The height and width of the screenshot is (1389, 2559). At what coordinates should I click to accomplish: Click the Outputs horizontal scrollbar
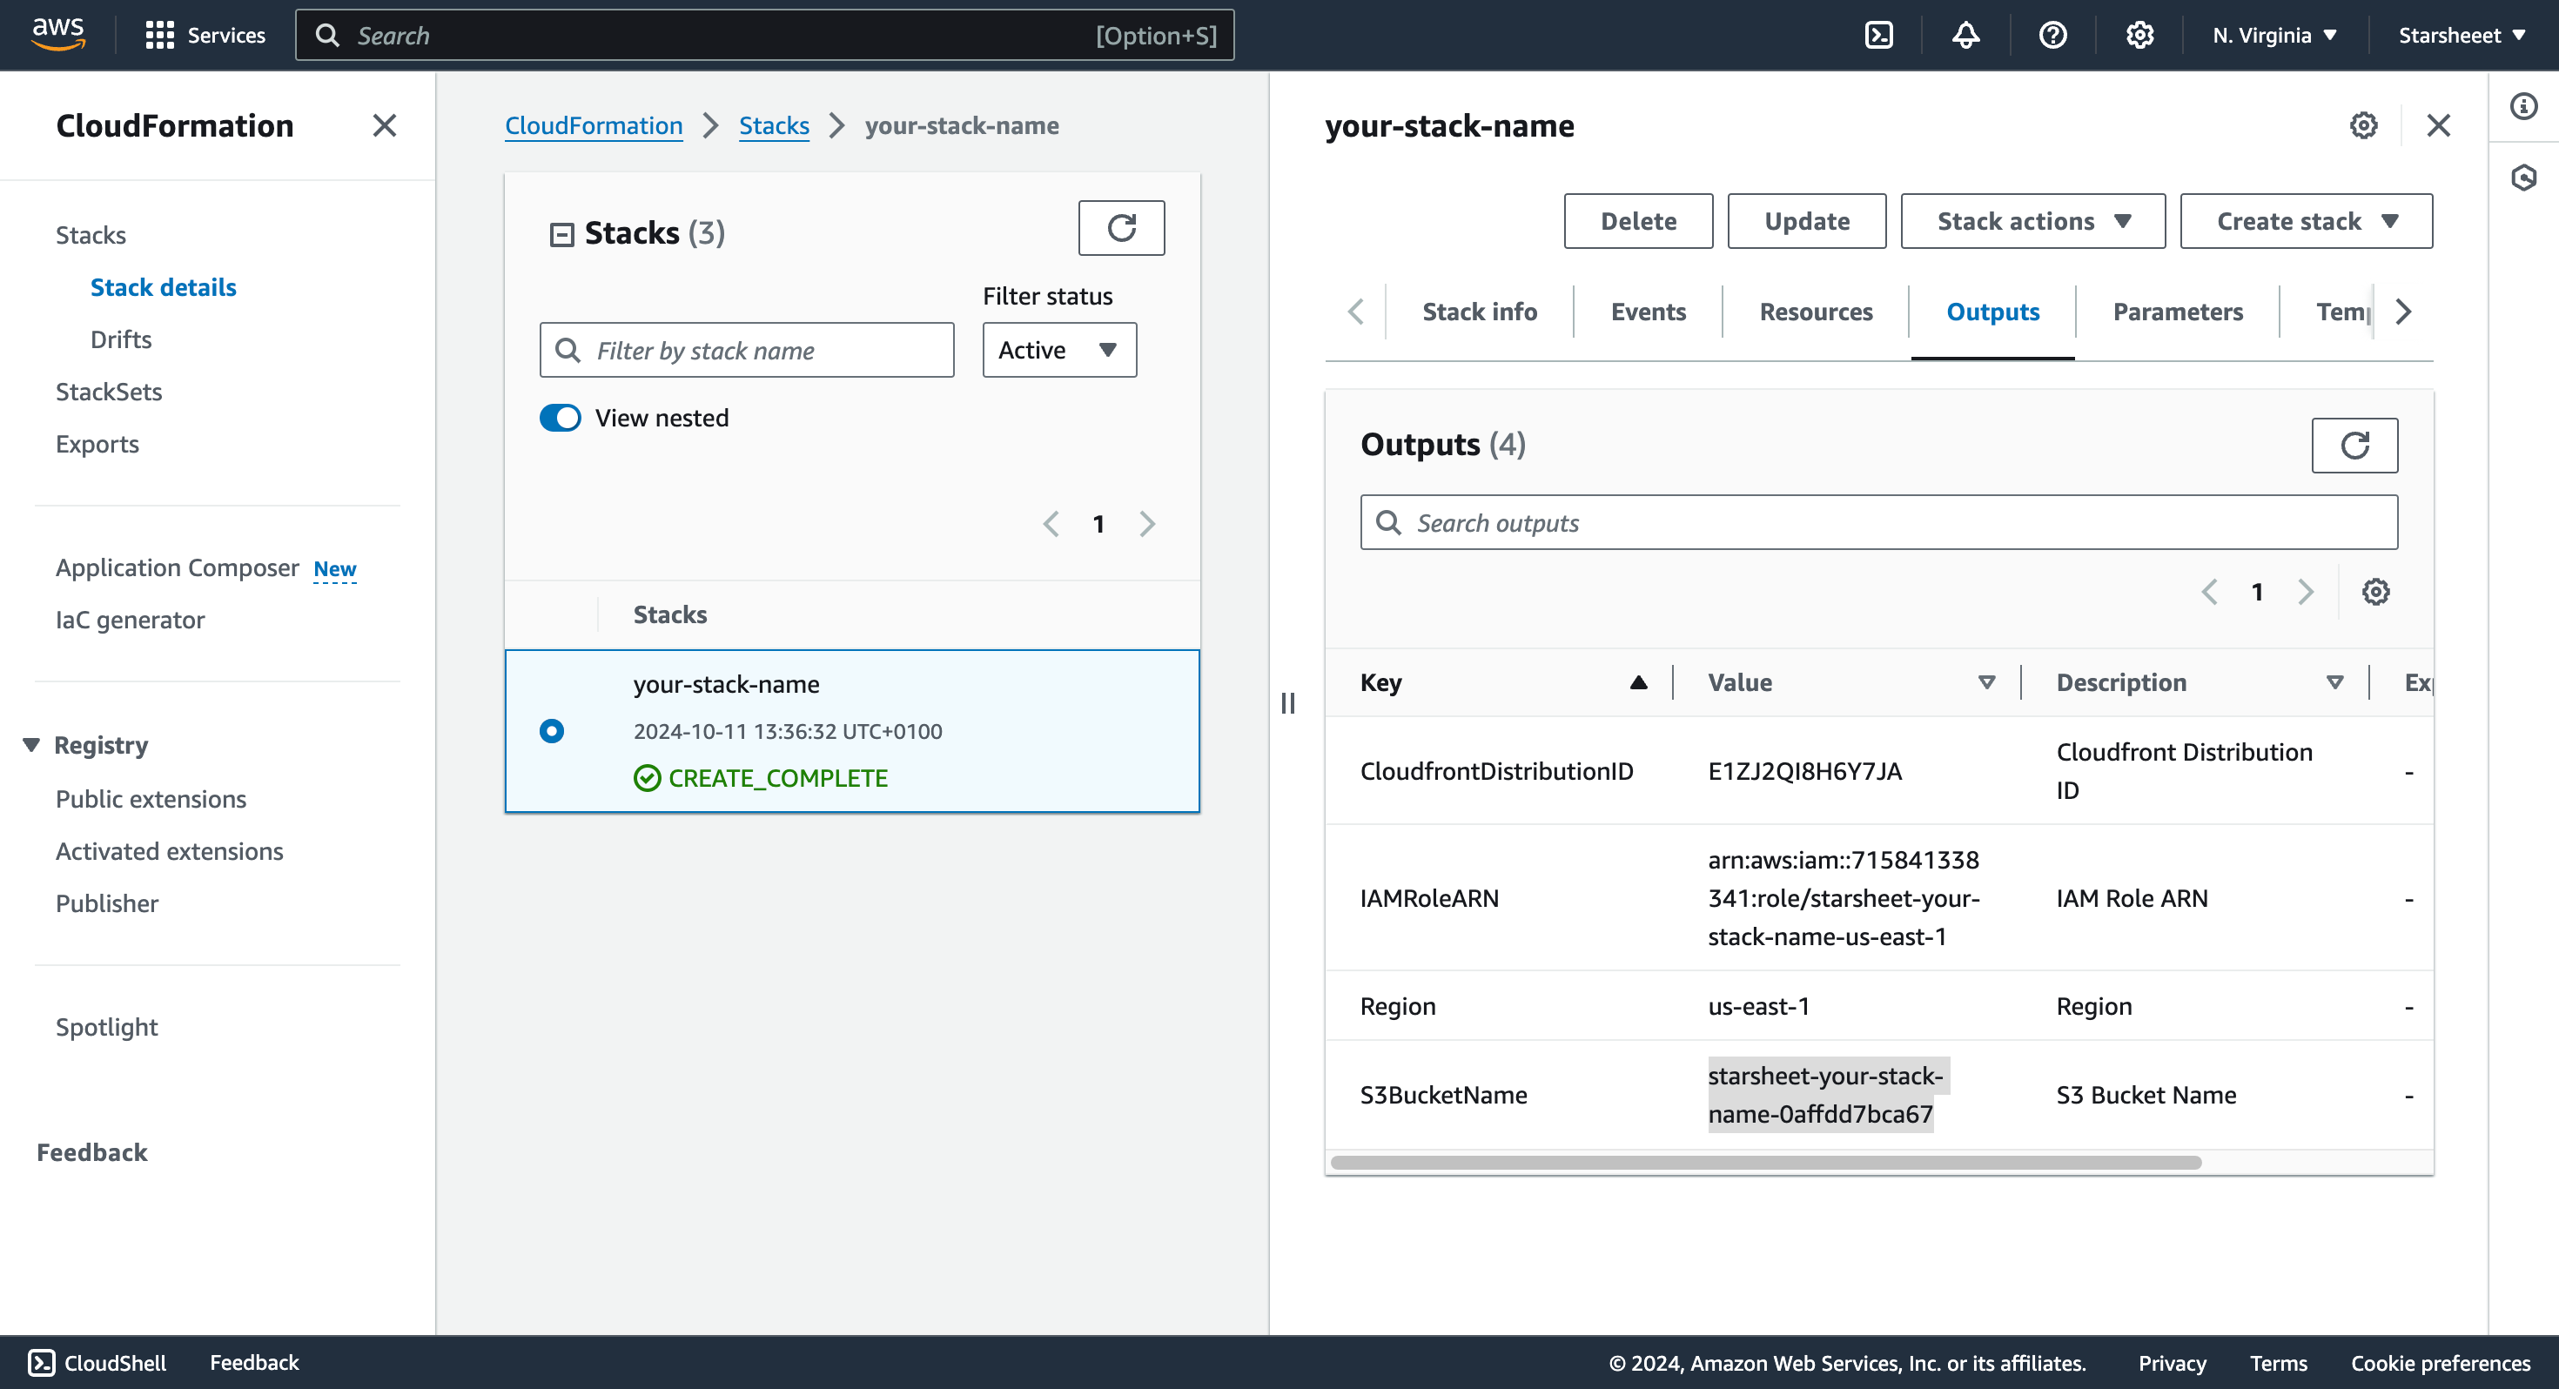point(1765,1163)
